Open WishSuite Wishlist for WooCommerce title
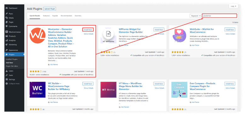245x116 pixels. point(202,31)
